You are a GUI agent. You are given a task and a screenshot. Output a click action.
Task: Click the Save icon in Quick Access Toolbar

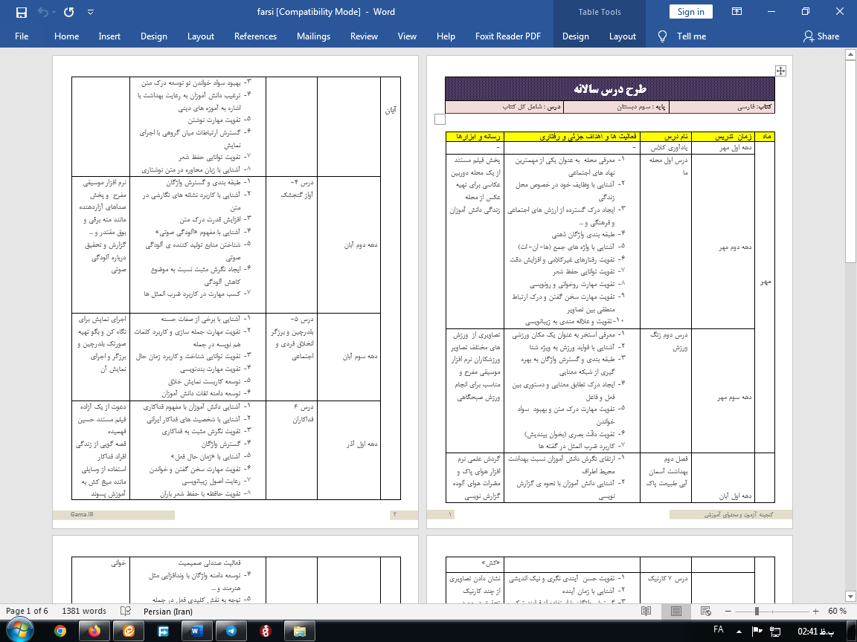click(22, 12)
